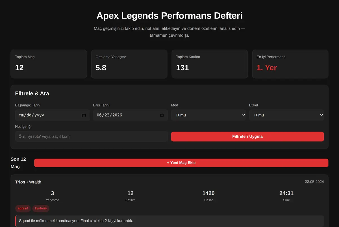Click the Toplam Maç stat card
Screen dimensions: 339x227
click(x=49, y=64)
